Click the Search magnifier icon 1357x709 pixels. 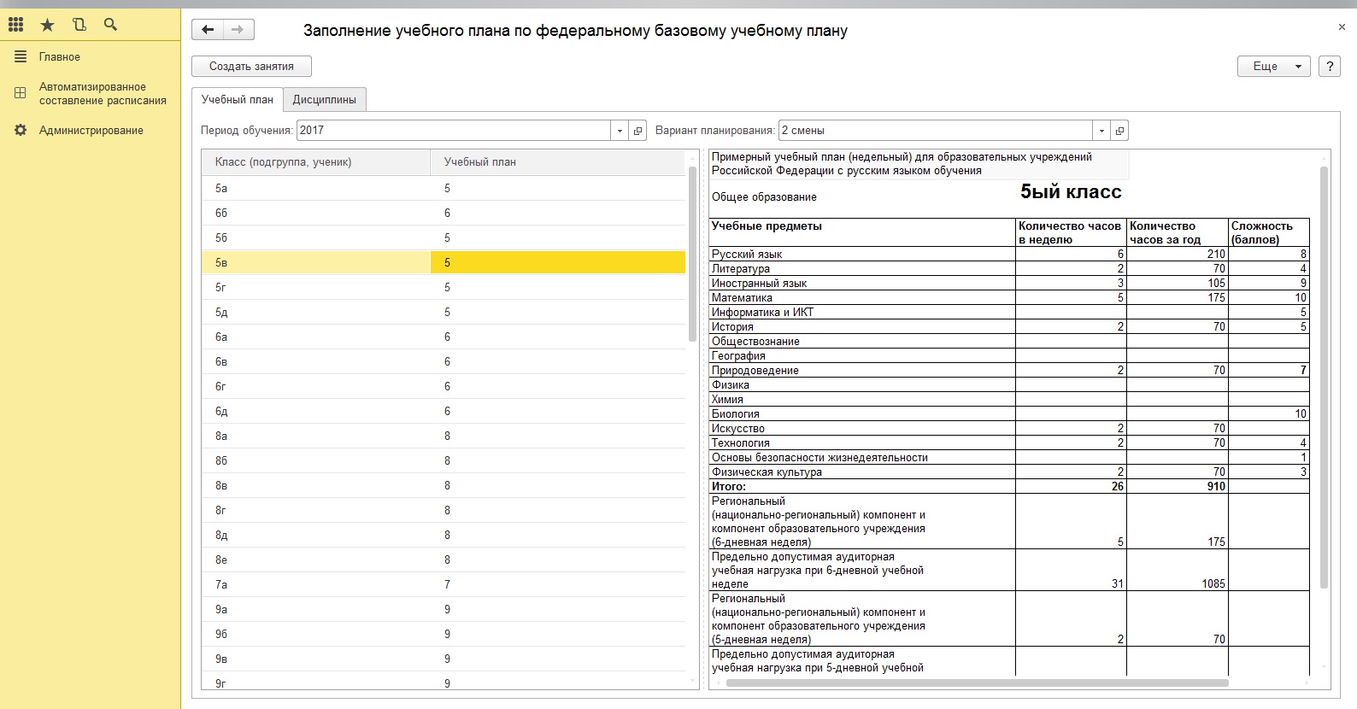(x=110, y=25)
